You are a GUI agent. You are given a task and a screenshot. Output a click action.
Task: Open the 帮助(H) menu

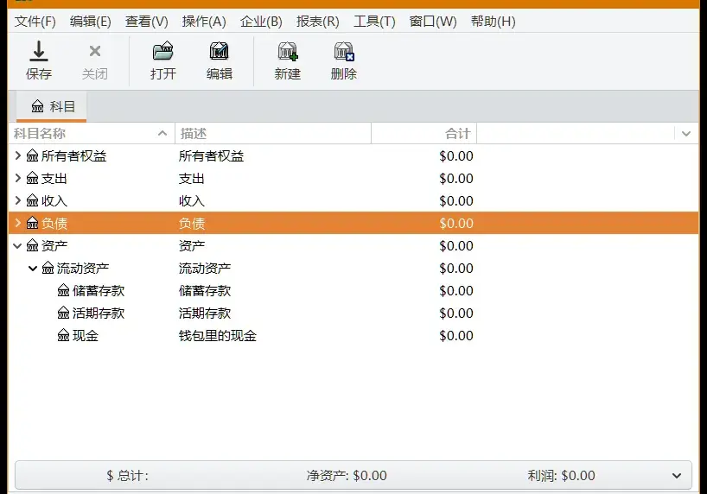tap(493, 22)
